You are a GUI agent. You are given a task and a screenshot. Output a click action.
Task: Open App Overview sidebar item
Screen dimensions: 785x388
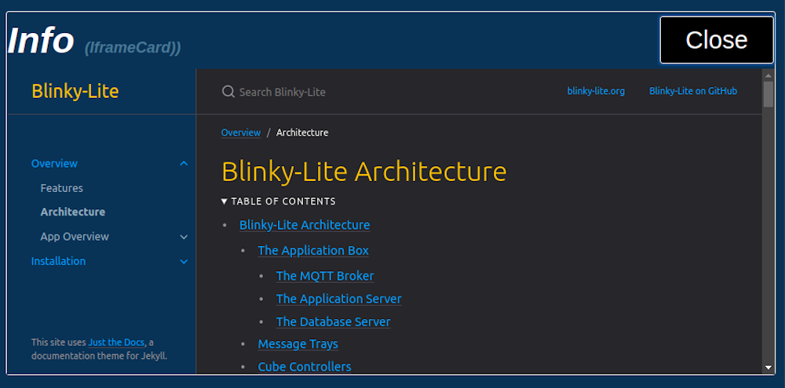(75, 237)
